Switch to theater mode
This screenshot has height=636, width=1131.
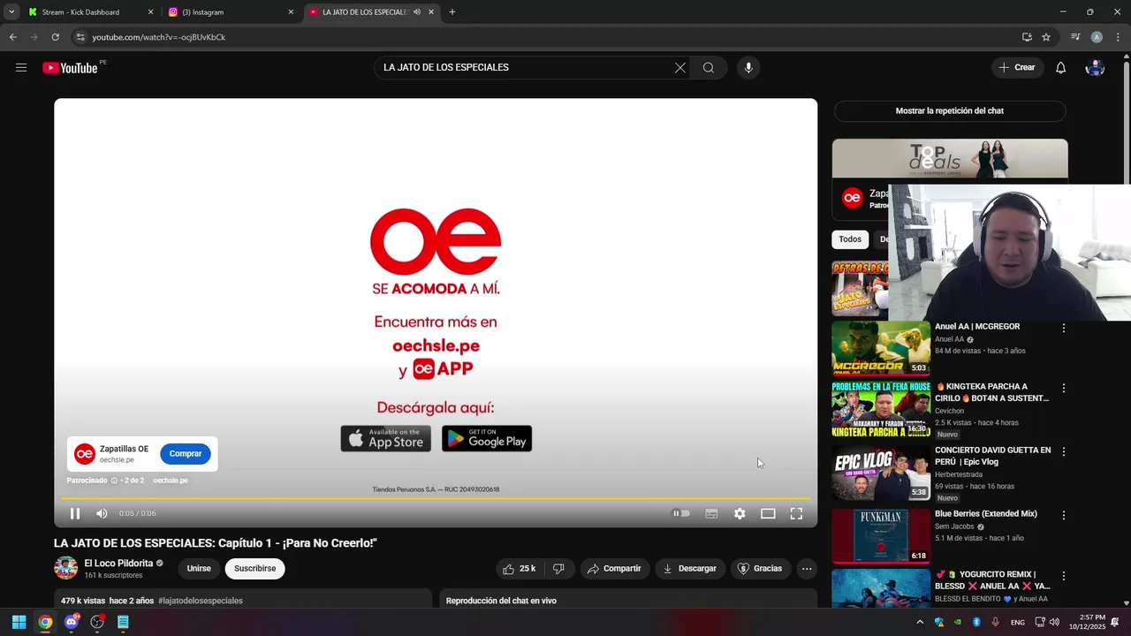pyautogui.click(x=768, y=513)
